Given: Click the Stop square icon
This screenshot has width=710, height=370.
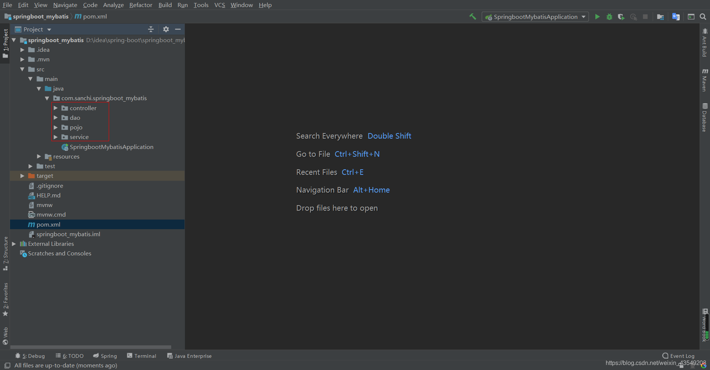Looking at the screenshot, I should [645, 17].
